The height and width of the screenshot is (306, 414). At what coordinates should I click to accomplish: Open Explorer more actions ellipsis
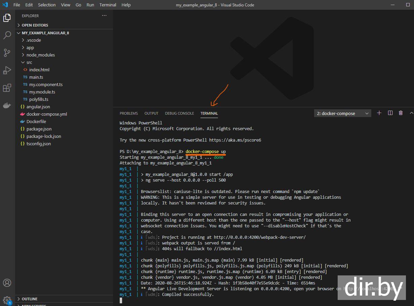[x=104, y=15]
